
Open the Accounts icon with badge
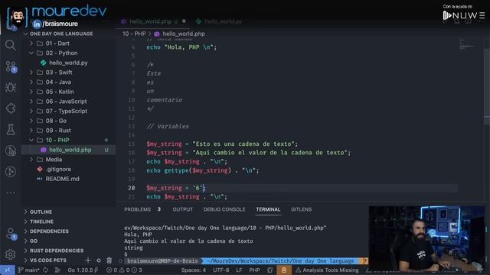point(11,234)
